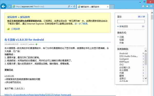Click the page icon left of the URL
The image size is (154, 96).
coord(14,7)
